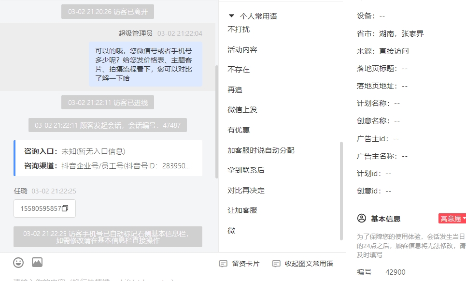466x281 pixels.
Task: Click the 咨询入口 未知 info line
Action: click(74, 151)
